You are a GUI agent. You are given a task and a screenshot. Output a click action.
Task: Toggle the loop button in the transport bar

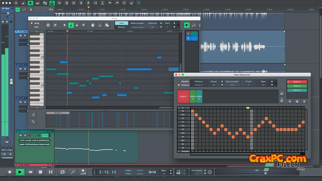(62, 172)
